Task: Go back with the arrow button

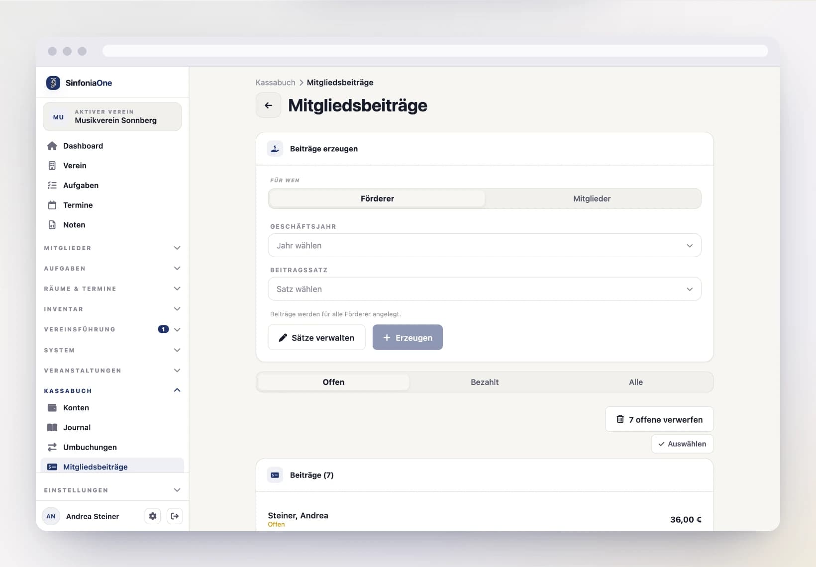Action: pyautogui.click(x=269, y=105)
